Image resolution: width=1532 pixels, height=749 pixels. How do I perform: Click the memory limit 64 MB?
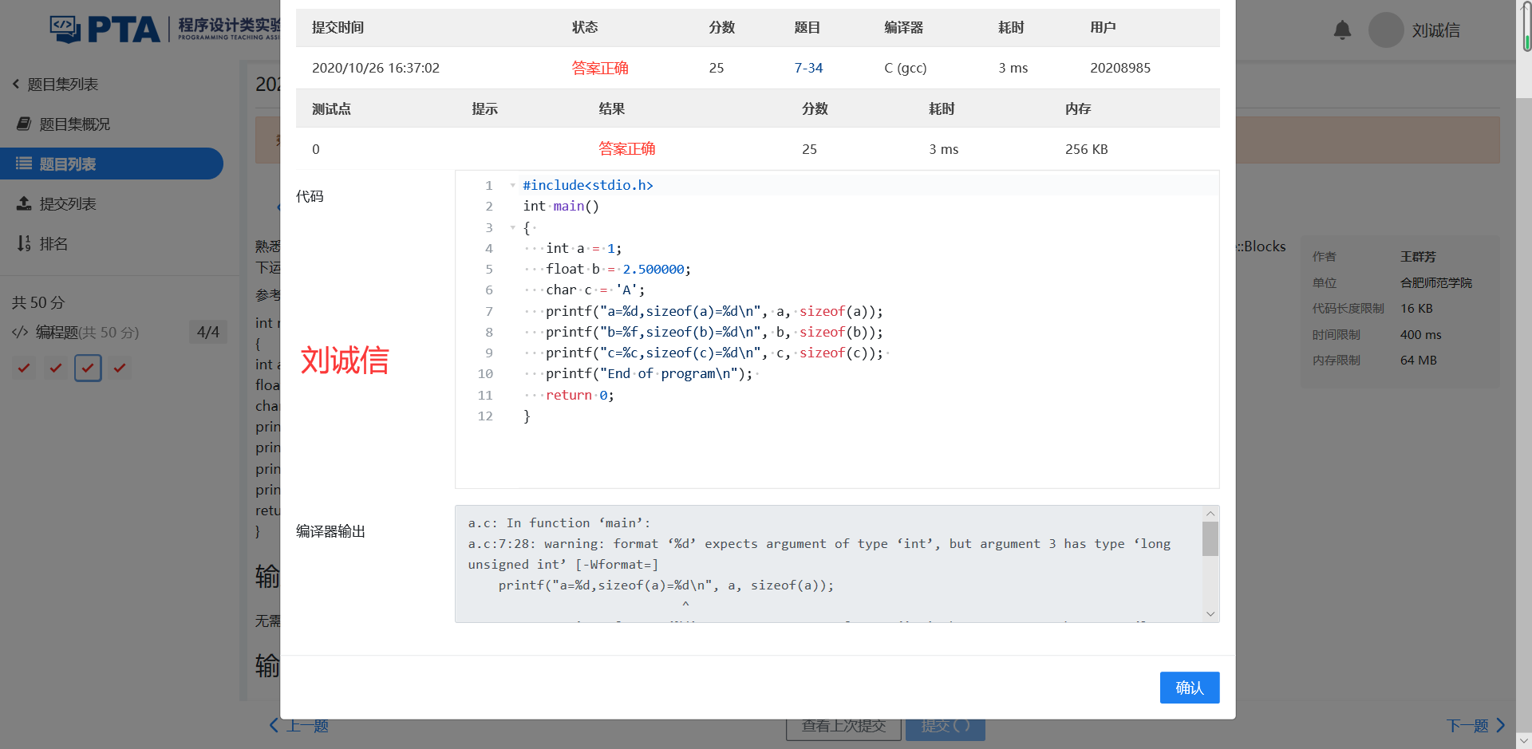tap(1419, 360)
